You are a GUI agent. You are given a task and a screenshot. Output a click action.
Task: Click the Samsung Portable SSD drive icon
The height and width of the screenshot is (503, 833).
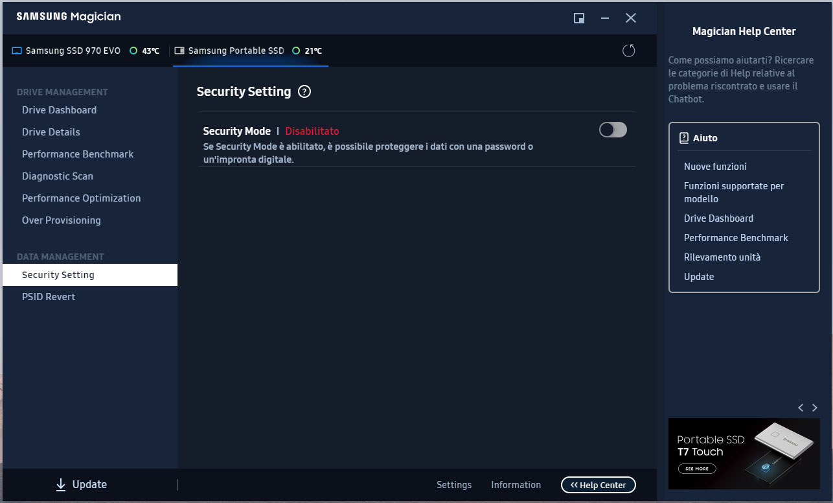coord(179,51)
